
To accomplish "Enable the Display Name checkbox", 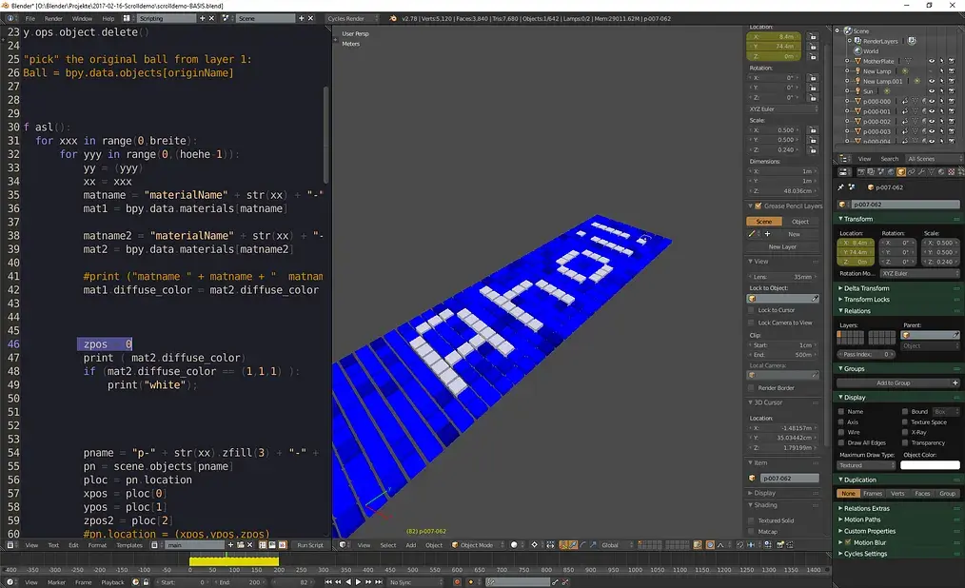I will pyautogui.click(x=841, y=411).
